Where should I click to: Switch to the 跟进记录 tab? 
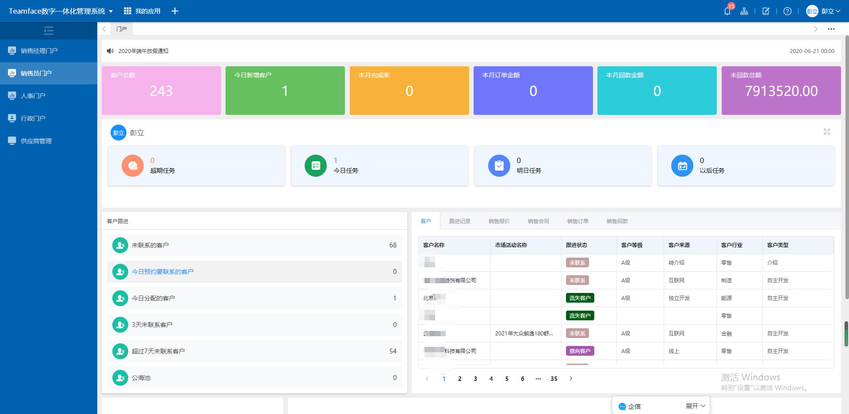(459, 221)
